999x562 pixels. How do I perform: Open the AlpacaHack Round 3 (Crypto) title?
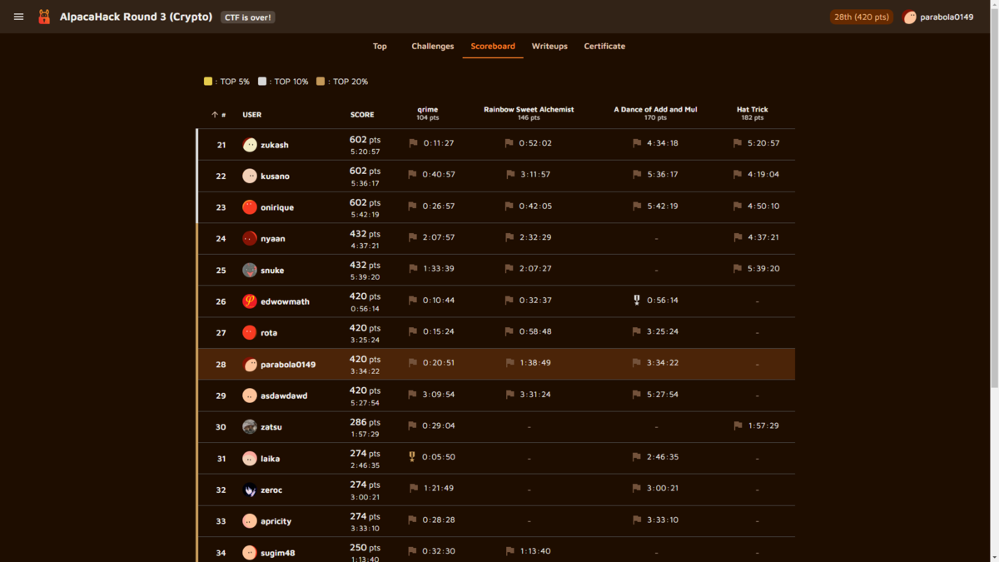136,17
